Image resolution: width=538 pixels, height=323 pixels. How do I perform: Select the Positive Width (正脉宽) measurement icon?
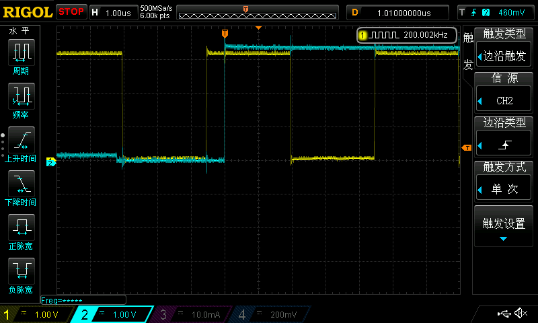point(22,227)
